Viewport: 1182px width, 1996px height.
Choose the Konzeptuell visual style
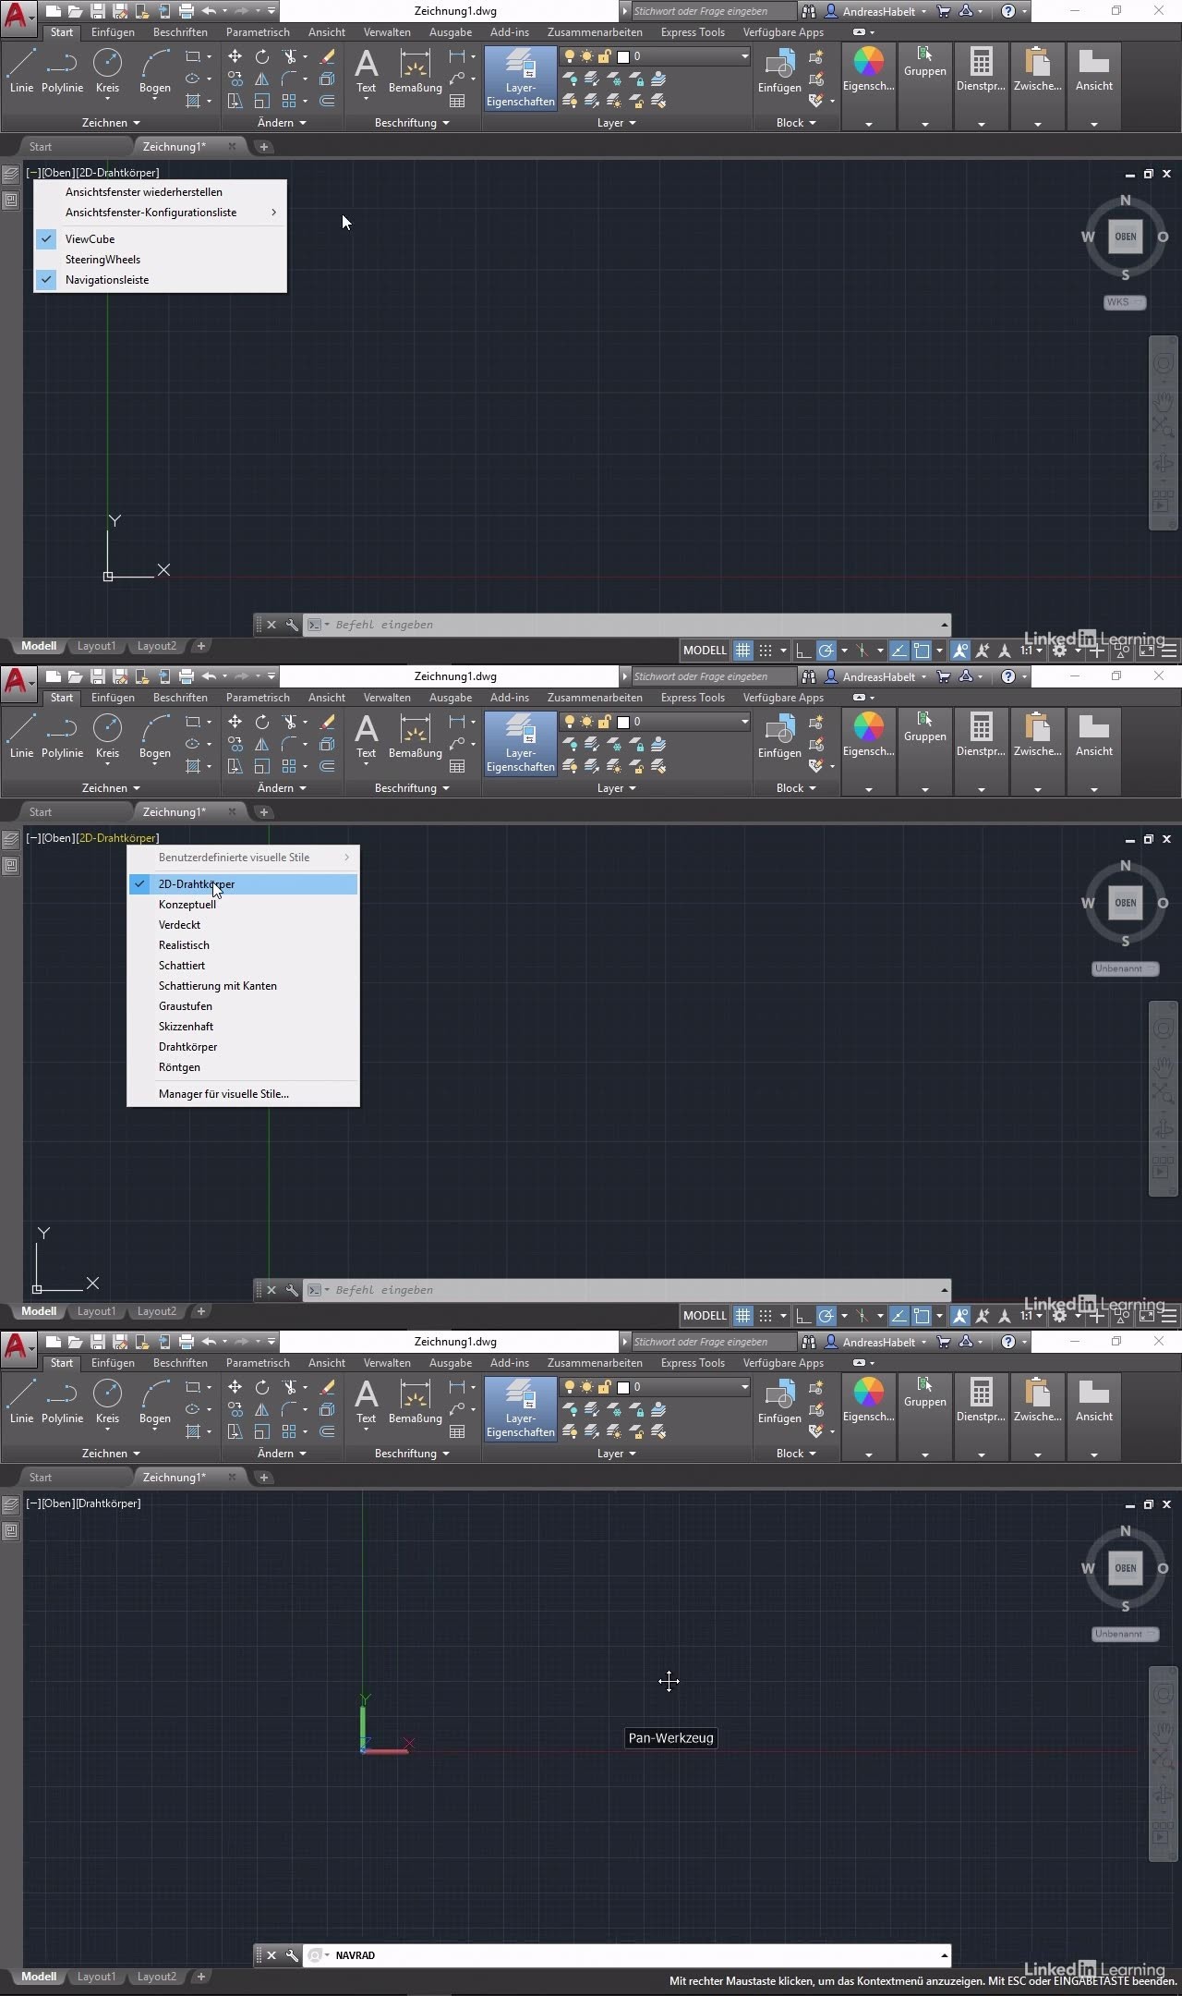tap(187, 905)
